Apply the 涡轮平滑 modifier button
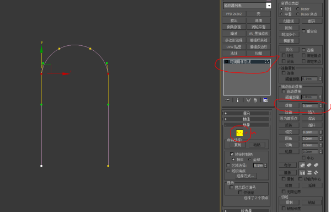This screenshot has width=331, height=212. pyautogui.click(x=259, y=27)
